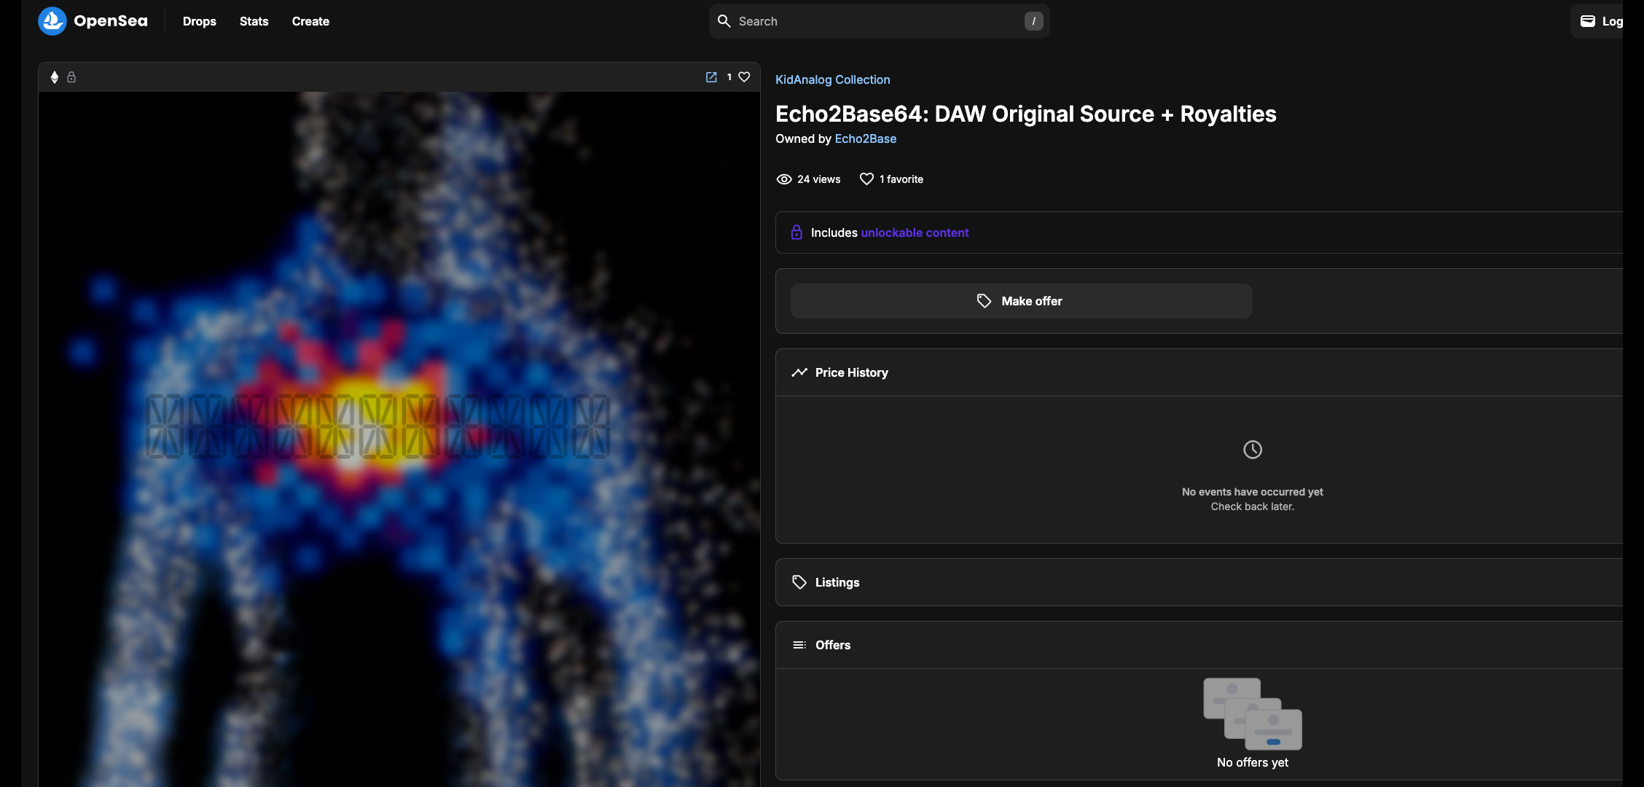Select the Echo2Base64 item title text
This screenshot has width=1644, height=787.
coord(1025,114)
